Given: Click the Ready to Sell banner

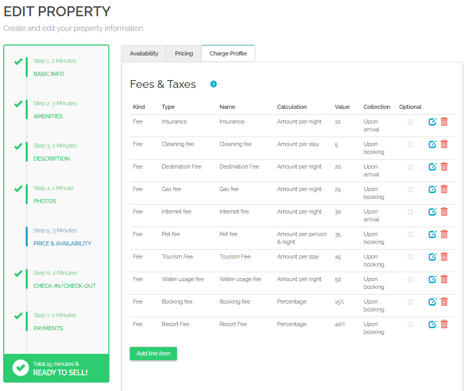Looking at the screenshot, I should click(x=57, y=368).
